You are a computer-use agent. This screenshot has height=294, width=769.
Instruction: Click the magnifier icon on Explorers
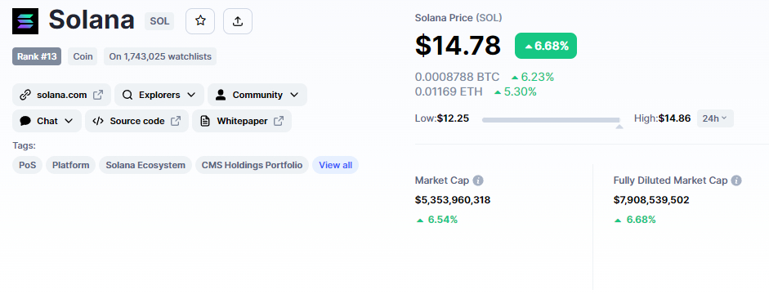[x=127, y=95]
